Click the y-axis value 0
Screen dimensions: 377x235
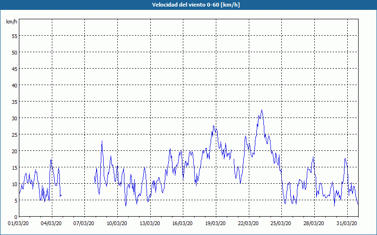pyautogui.click(x=16, y=217)
